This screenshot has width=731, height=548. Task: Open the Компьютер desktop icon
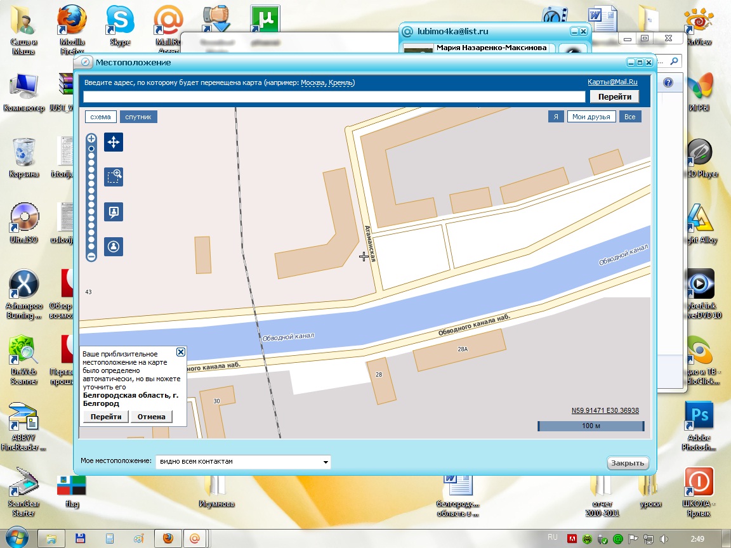coord(23,92)
